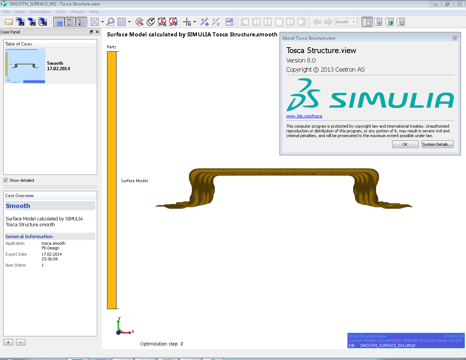Toggle the panel with plus cross icon

click(x=379, y=22)
